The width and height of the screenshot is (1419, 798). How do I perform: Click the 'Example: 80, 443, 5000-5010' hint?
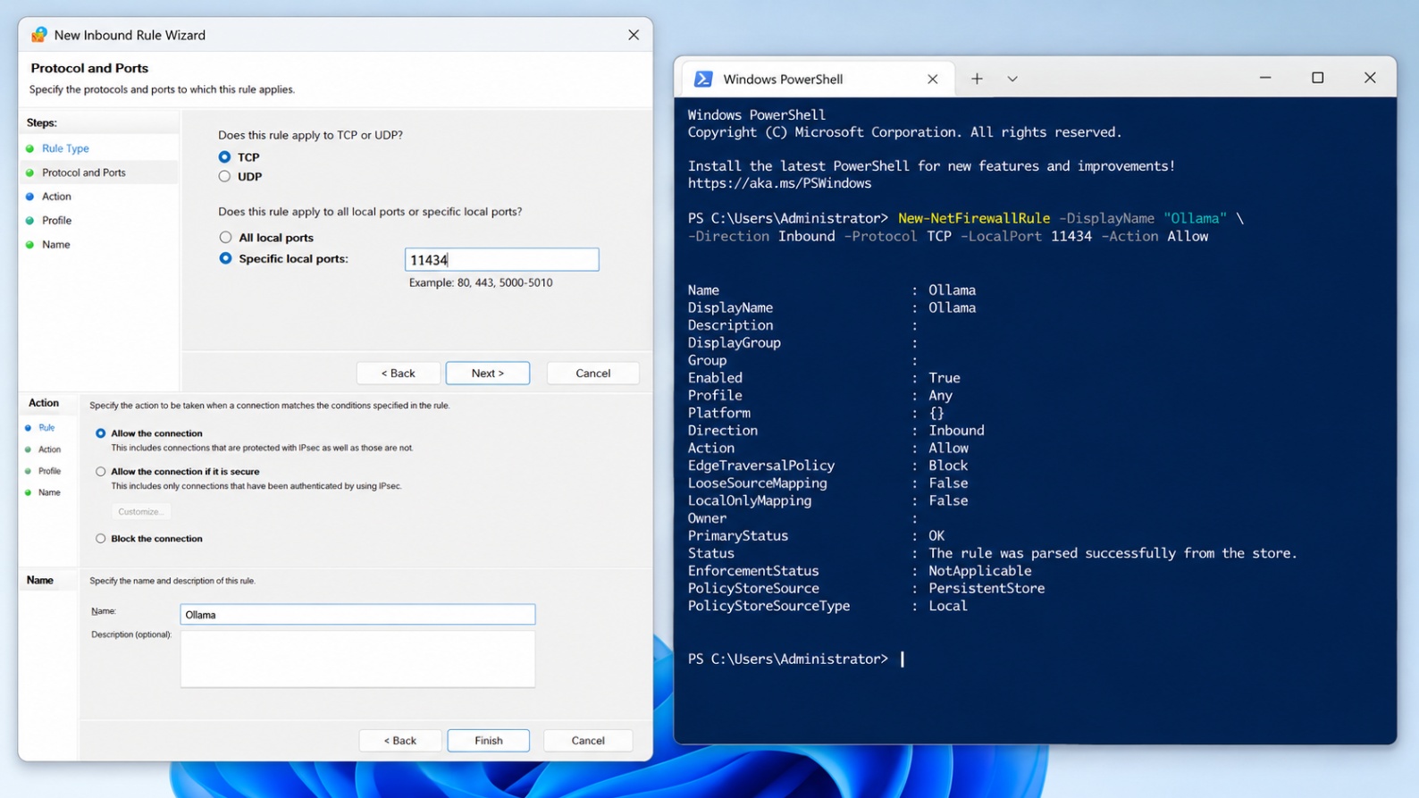(481, 282)
